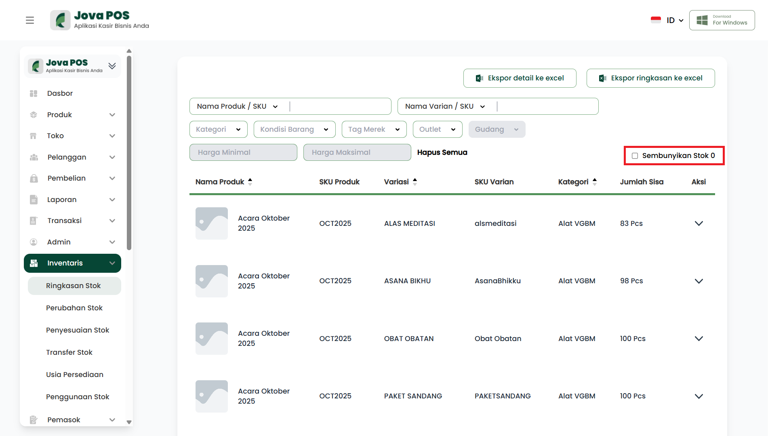Expand the ALAS MEDITASI row actions
Viewport: 768px width, 436px height.
pos(699,223)
